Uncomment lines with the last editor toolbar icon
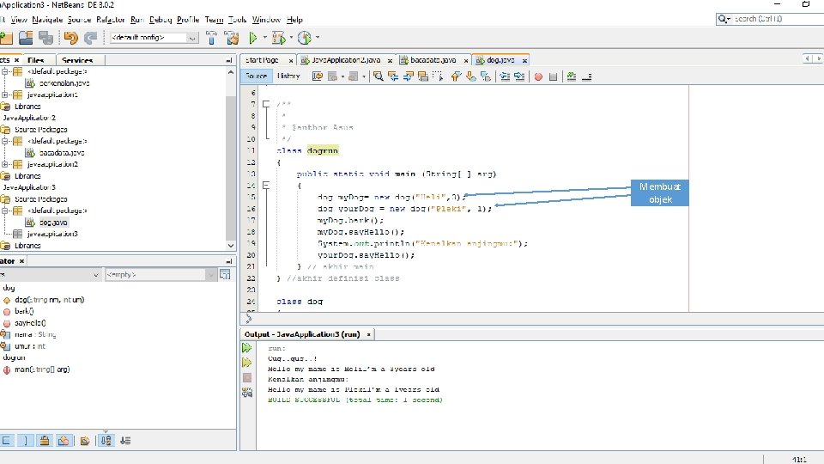The image size is (824, 464). tap(586, 76)
